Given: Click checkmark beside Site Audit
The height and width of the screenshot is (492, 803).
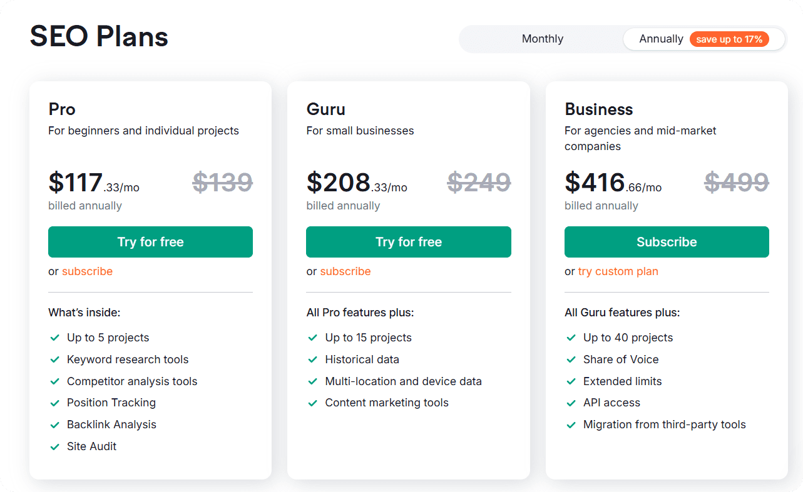Looking at the screenshot, I should pyautogui.click(x=54, y=446).
